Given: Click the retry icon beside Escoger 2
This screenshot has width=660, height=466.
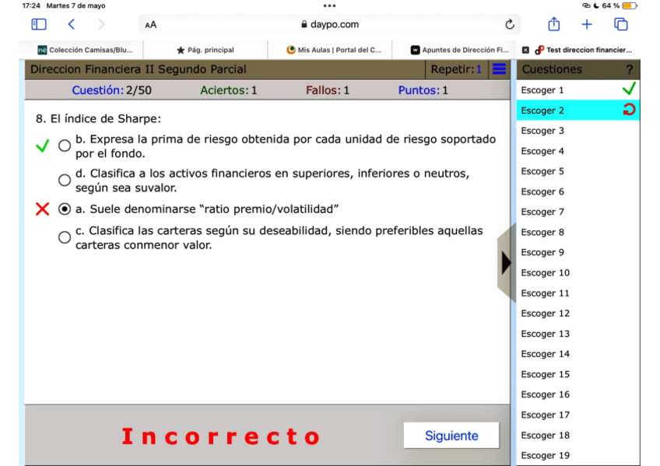Looking at the screenshot, I should [627, 110].
